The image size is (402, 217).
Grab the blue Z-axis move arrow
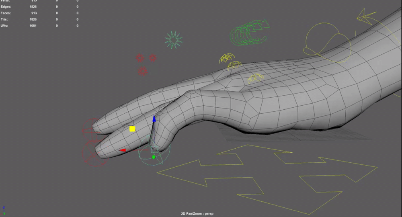tap(154, 119)
